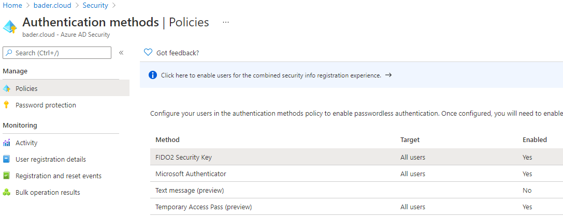This screenshot has width=563, height=218.
Task: Select the Microsoft Authenticator row
Action: point(191,174)
